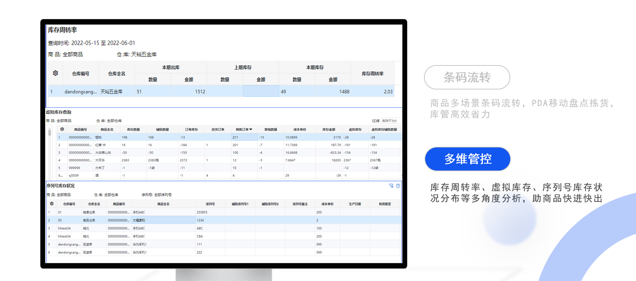Click the 生产日期 column header
Viewport: 636px width, 281px height.
pyautogui.click(x=355, y=204)
